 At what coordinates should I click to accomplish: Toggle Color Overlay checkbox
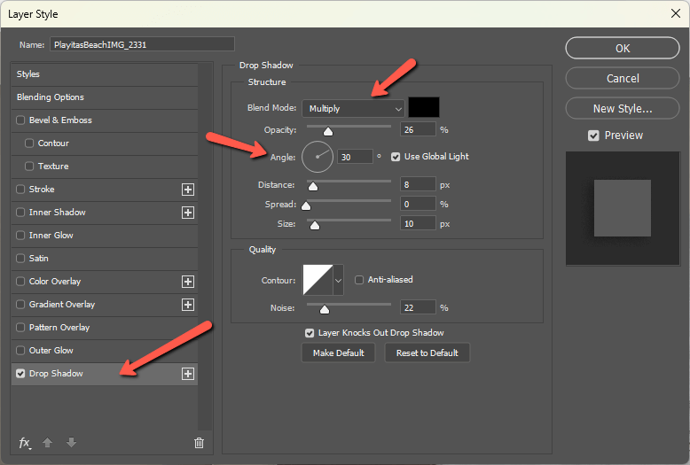pos(20,282)
